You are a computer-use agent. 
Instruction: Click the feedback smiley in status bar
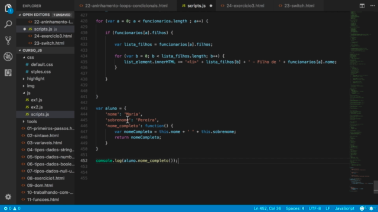[362, 208]
